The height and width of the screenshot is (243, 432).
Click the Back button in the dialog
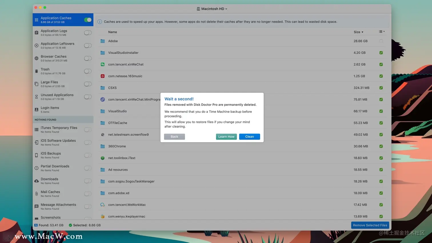pyautogui.click(x=174, y=137)
